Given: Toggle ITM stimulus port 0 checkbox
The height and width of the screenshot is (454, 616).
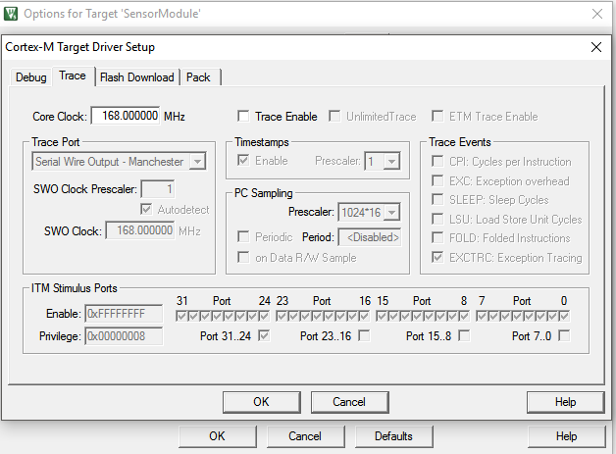Looking at the screenshot, I should (x=565, y=316).
